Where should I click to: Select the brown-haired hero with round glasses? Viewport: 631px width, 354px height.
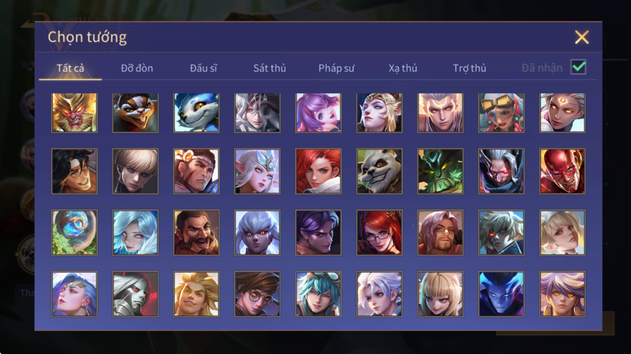tap(257, 294)
